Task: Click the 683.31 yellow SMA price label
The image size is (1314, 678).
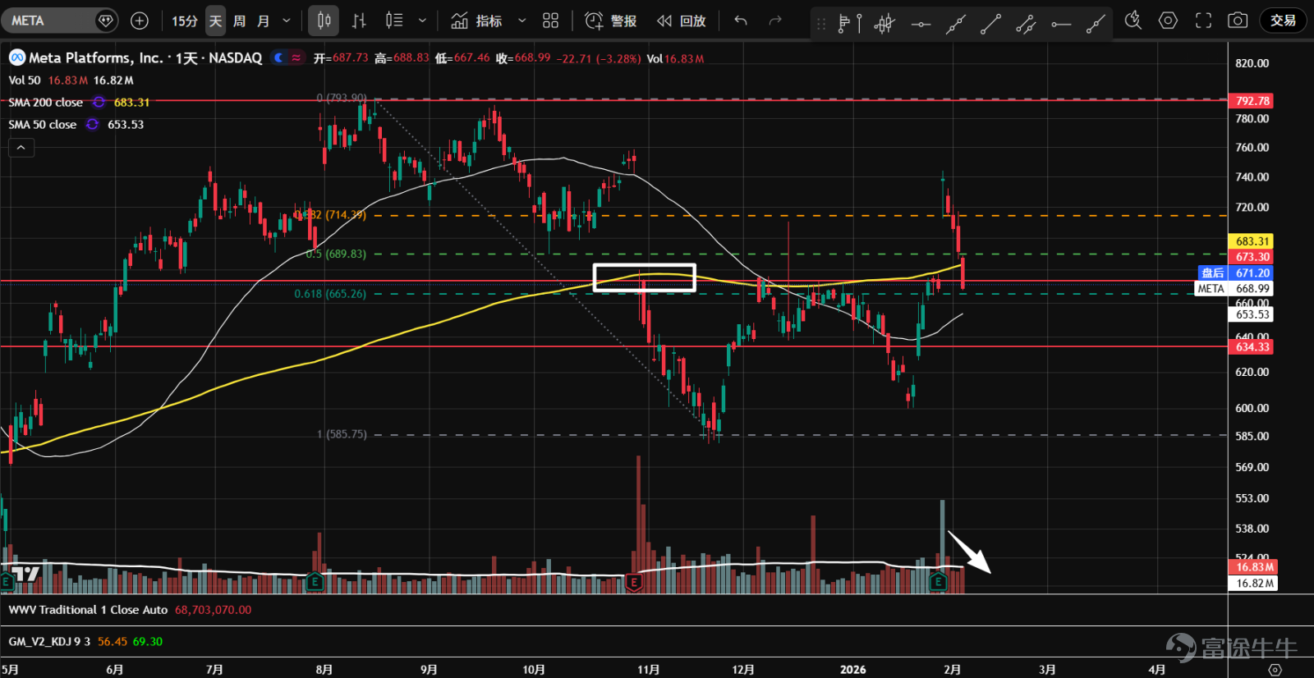Action: 1252,241
